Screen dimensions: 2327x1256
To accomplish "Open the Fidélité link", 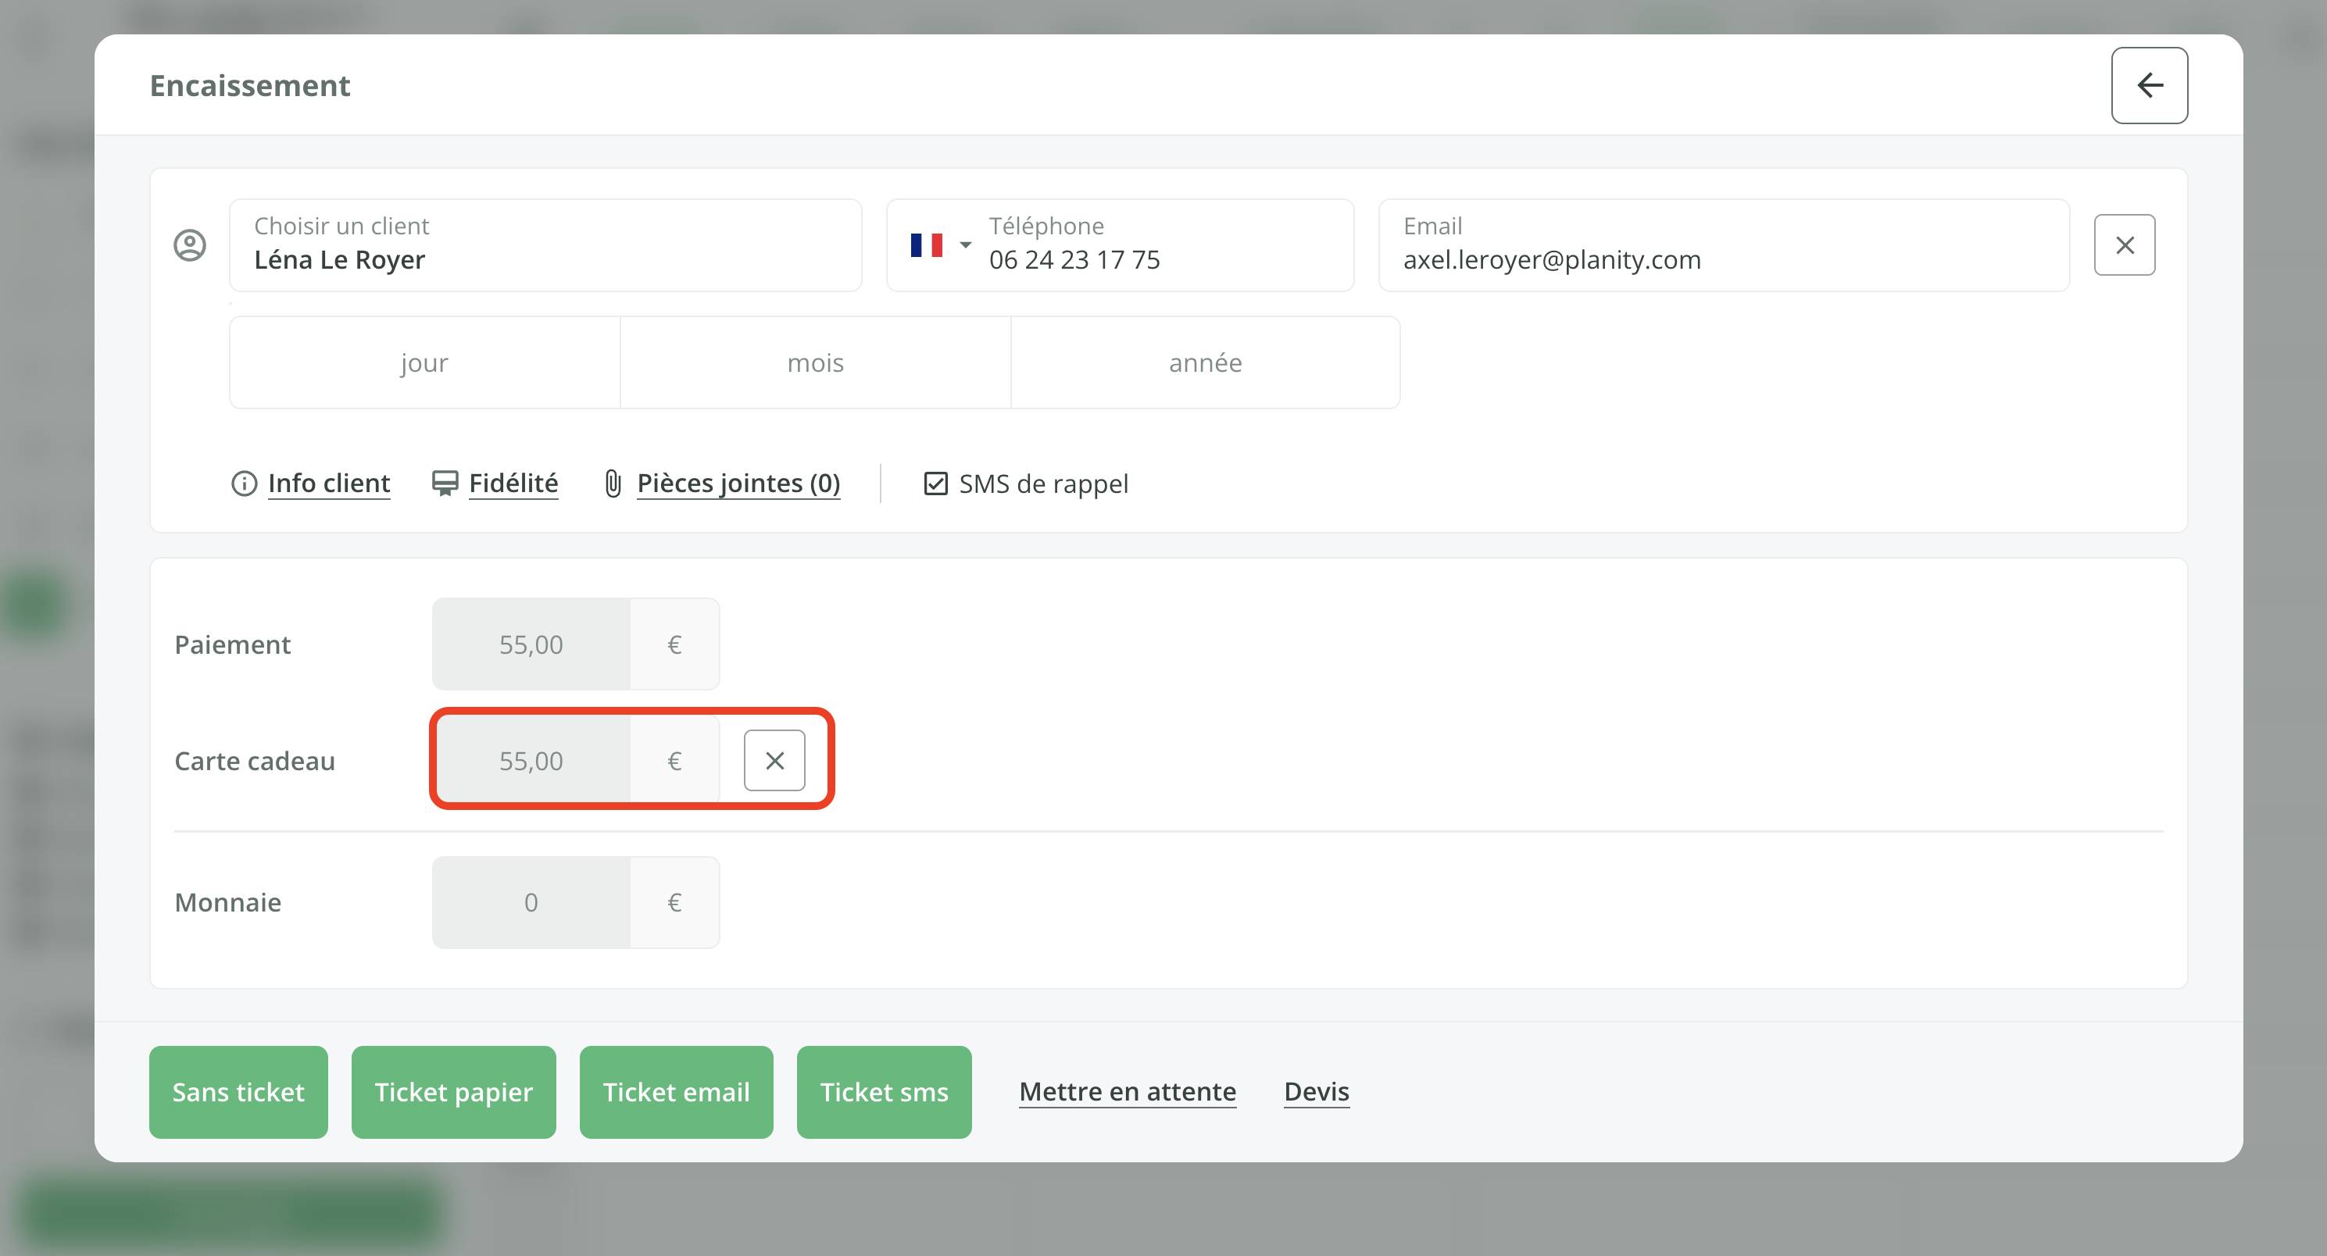I will [513, 483].
